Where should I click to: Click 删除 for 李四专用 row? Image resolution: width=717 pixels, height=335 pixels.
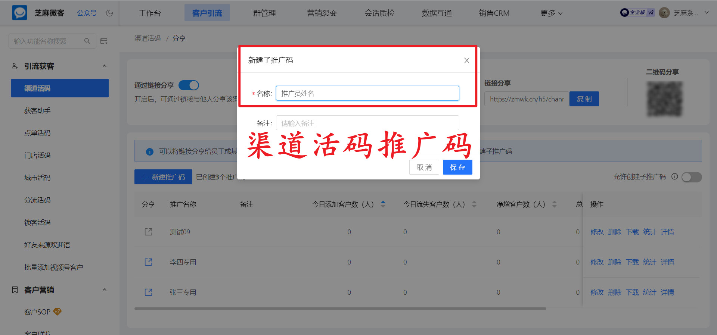pos(615,262)
